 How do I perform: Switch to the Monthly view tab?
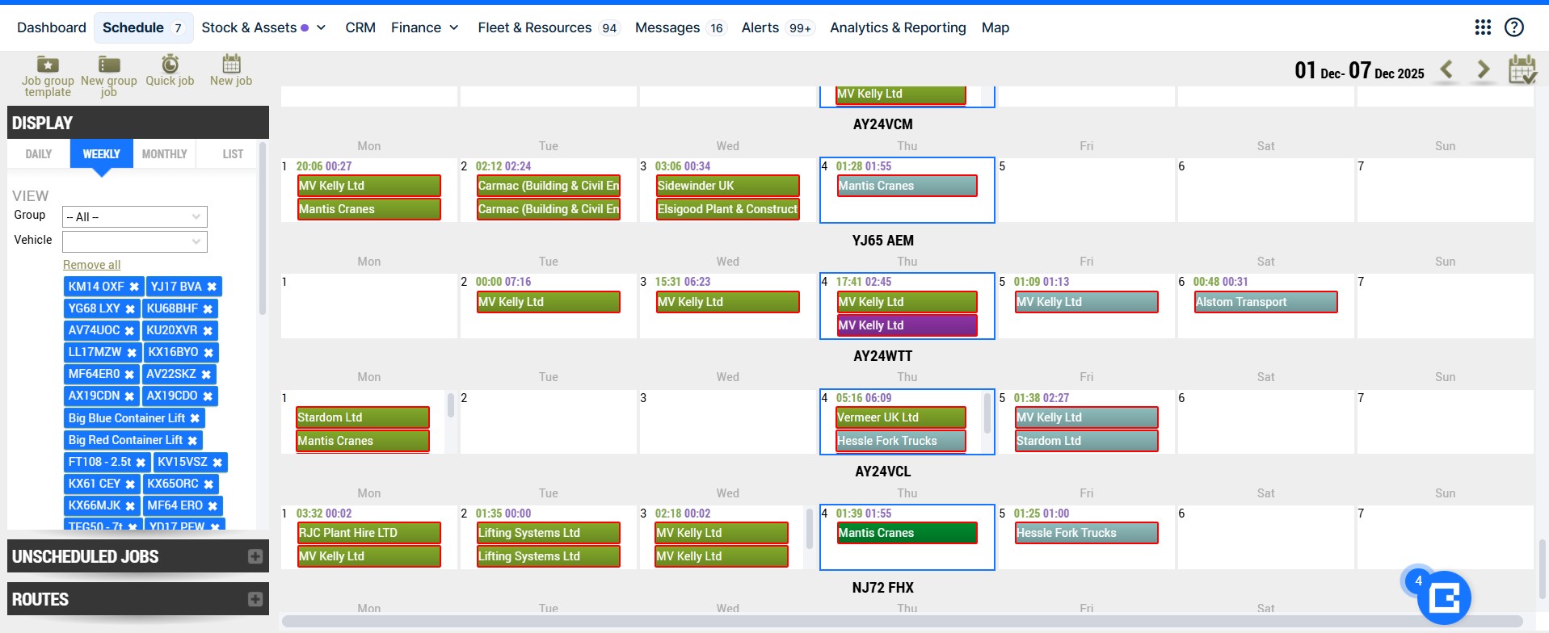coord(164,154)
